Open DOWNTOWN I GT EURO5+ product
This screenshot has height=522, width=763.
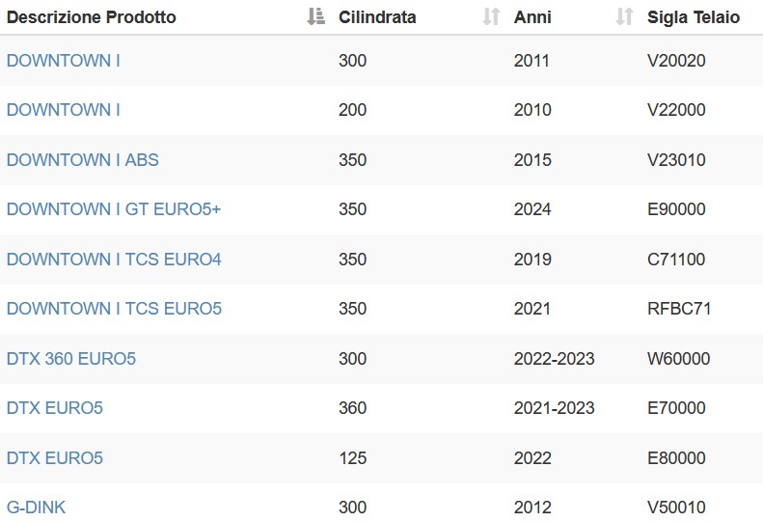point(114,209)
